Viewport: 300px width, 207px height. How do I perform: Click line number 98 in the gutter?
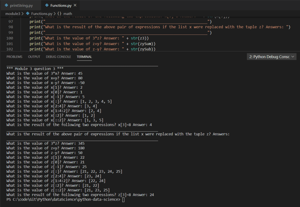click(x=11, y=27)
